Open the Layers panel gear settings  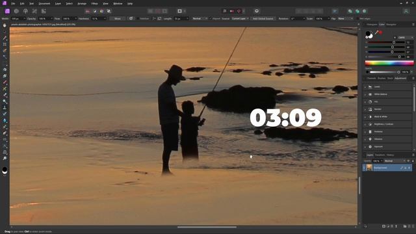coord(408,161)
